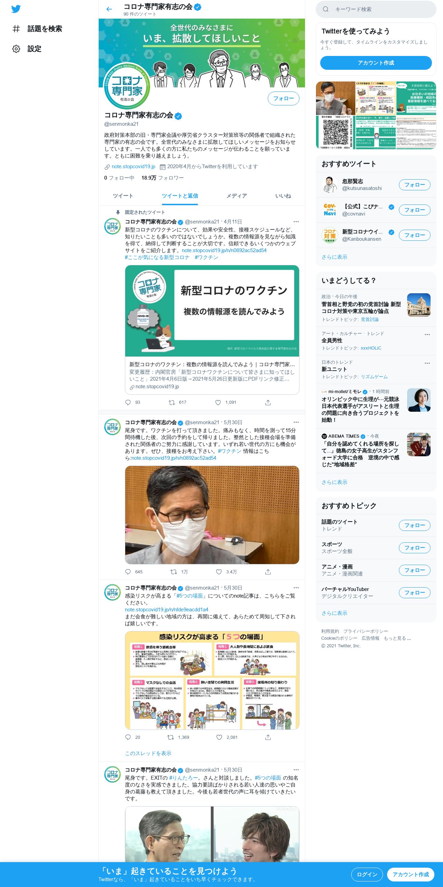
Task: Open #ここが気になる新型コロナ hashtag
Action: click(157, 257)
